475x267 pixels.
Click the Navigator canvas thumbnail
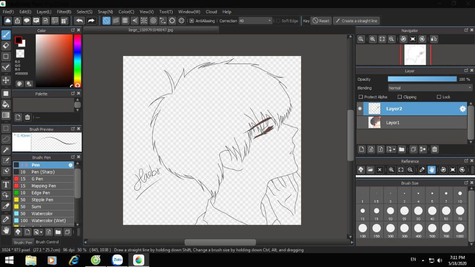(415, 55)
